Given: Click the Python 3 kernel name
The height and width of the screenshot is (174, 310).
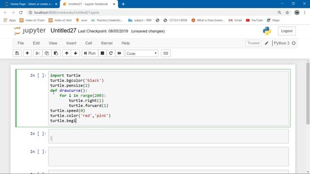Looking at the screenshot, I should pyautogui.click(x=281, y=43).
